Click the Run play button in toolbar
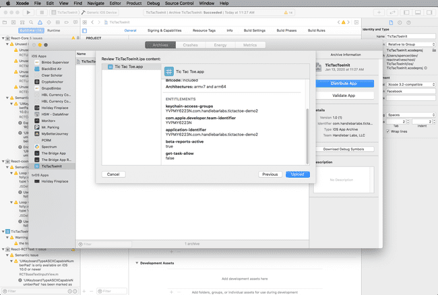The height and width of the screenshot is (295, 438). coord(28,12)
